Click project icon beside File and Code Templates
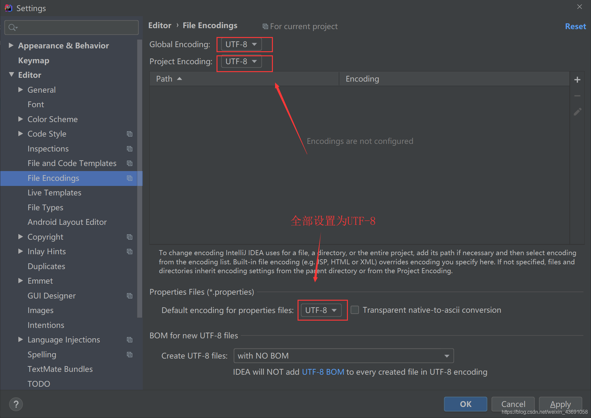The height and width of the screenshot is (418, 591). point(129,163)
